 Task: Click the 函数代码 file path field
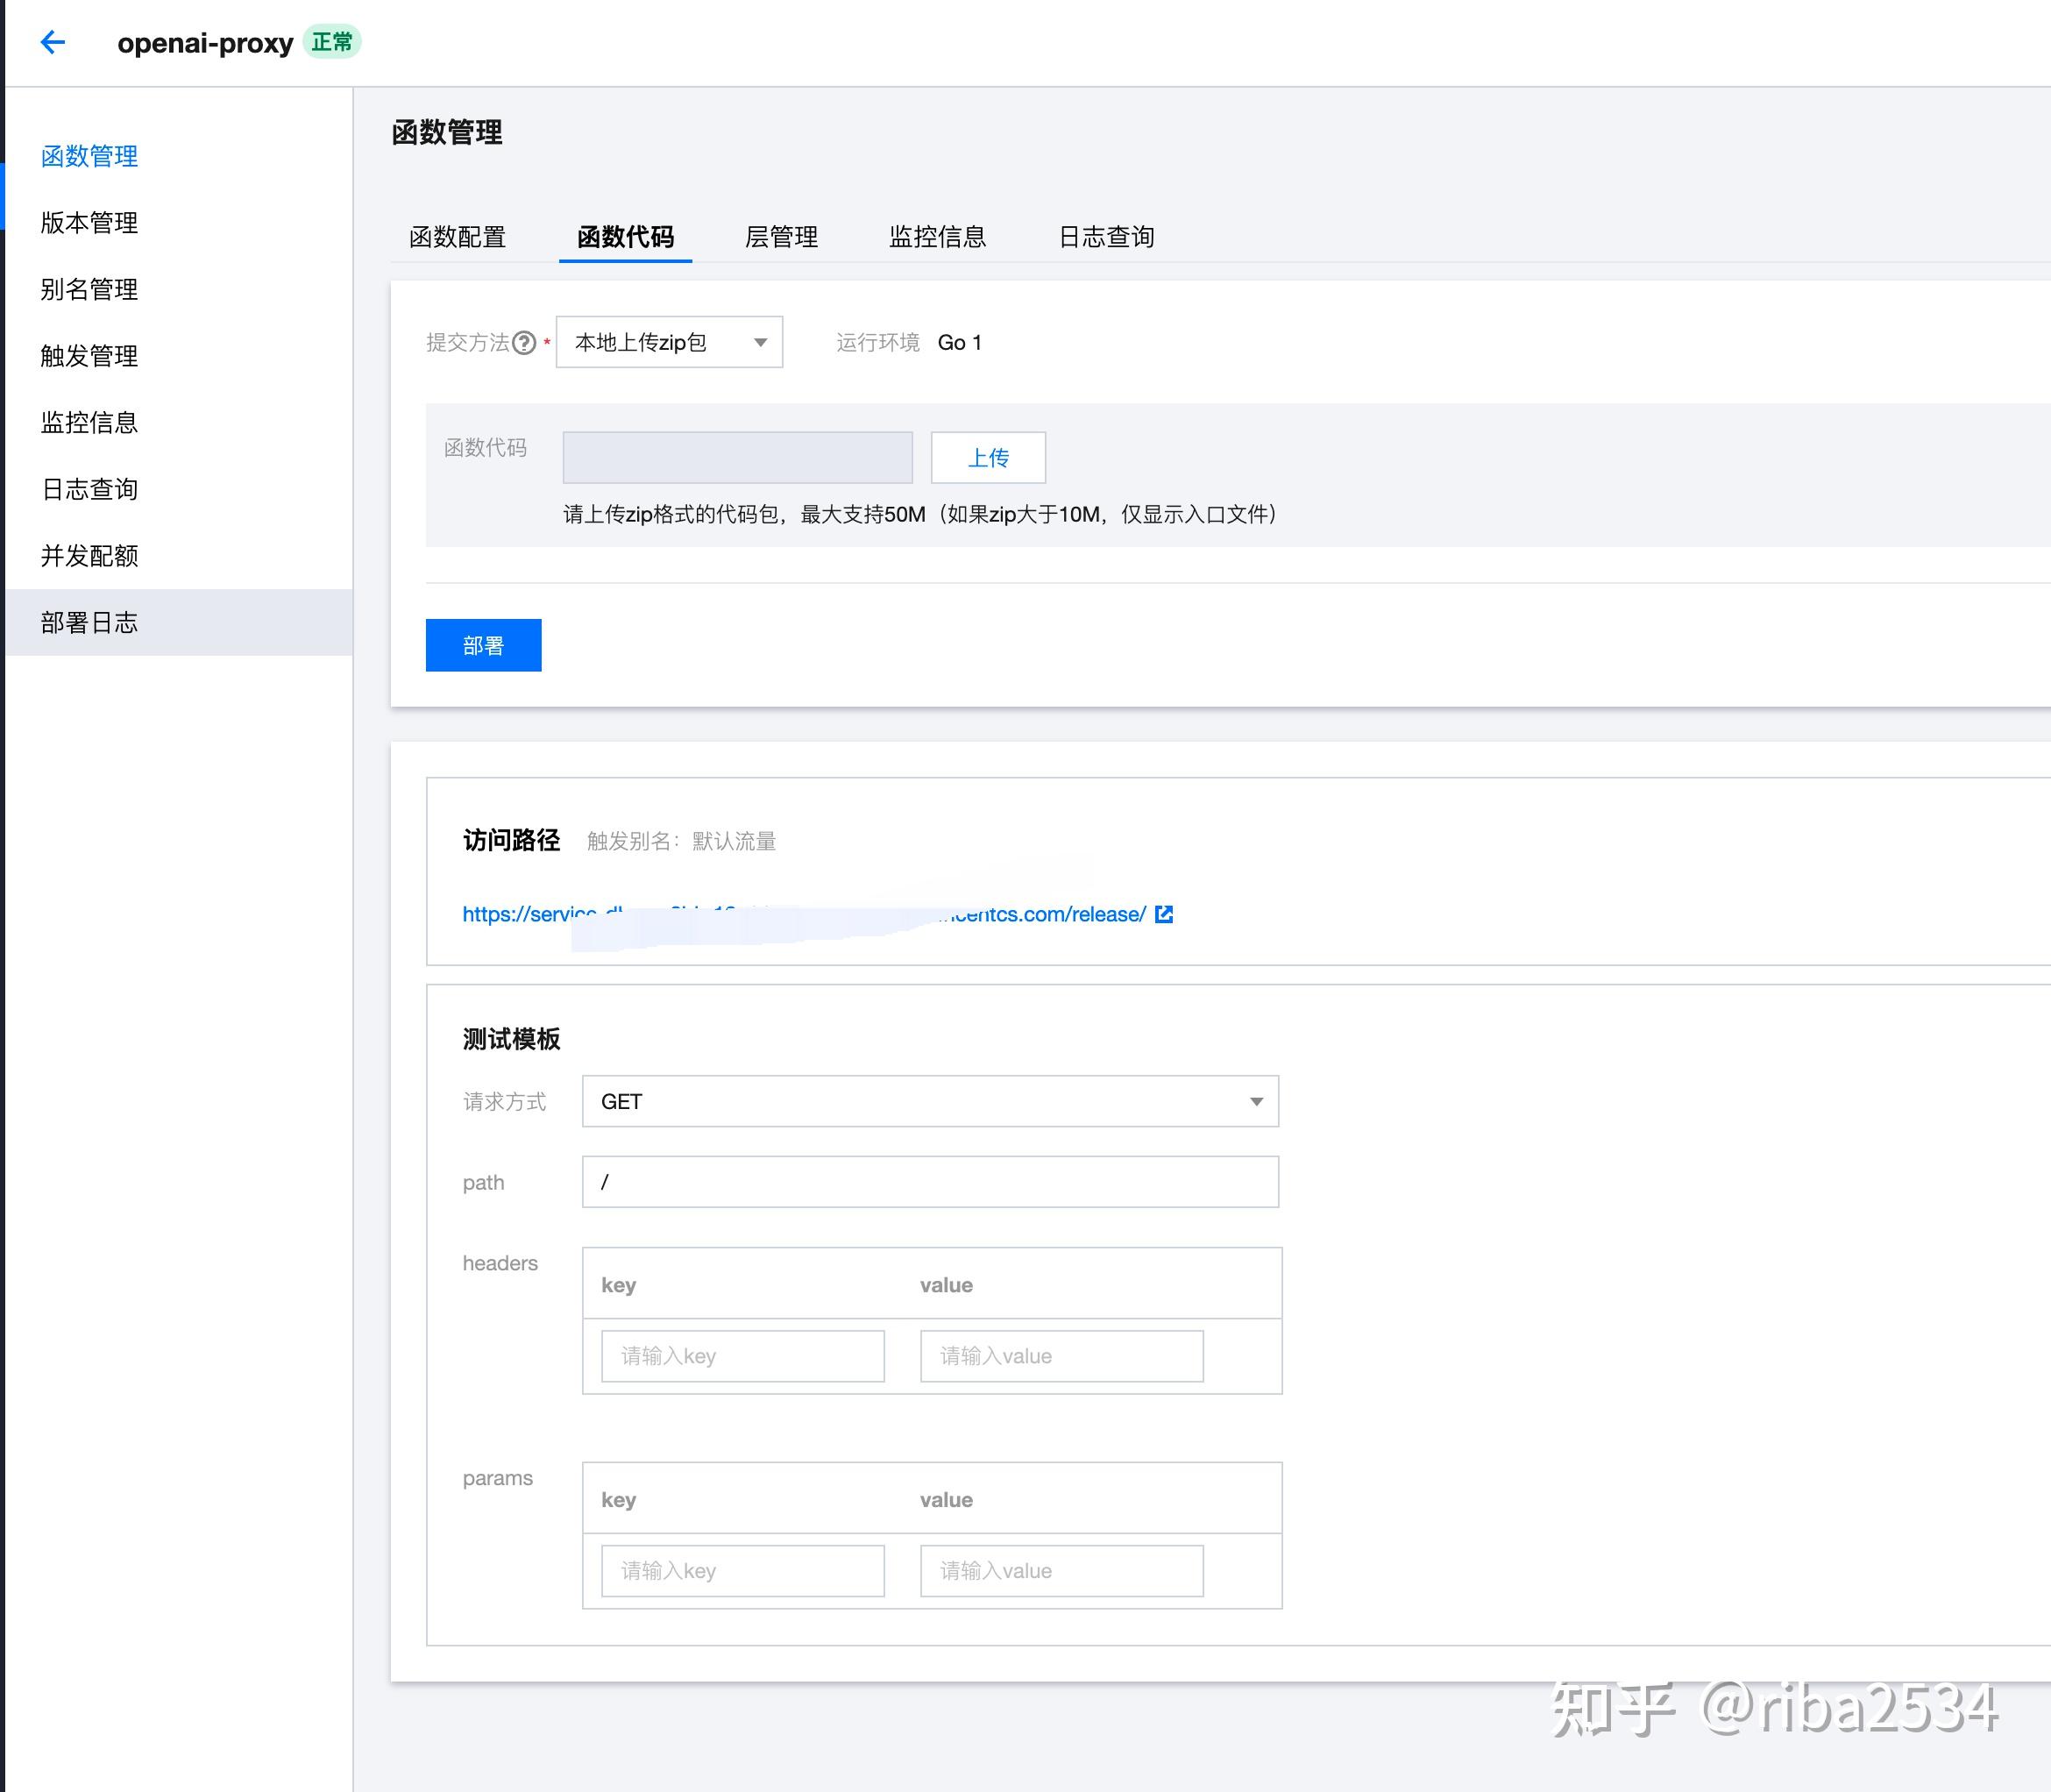point(736,458)
